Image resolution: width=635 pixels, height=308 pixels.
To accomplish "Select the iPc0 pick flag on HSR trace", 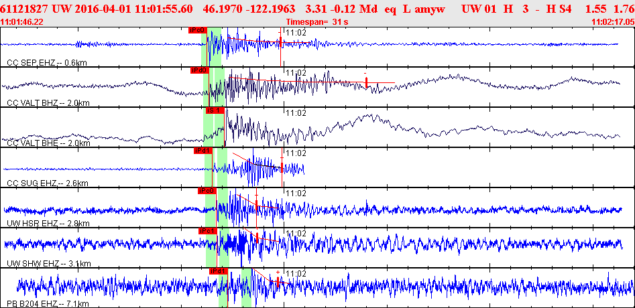I will tap(207, 191).
